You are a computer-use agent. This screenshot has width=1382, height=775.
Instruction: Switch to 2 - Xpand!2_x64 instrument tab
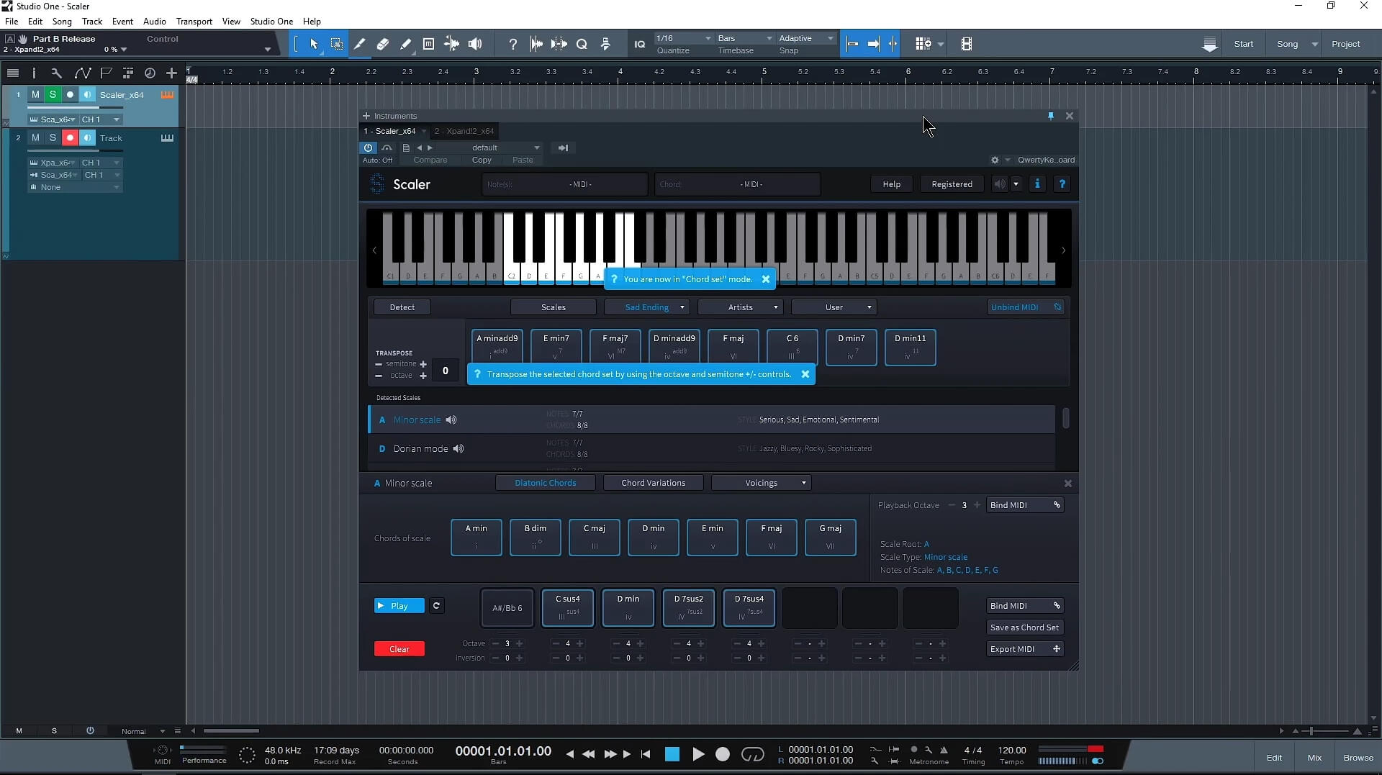(x=464, y=131)
